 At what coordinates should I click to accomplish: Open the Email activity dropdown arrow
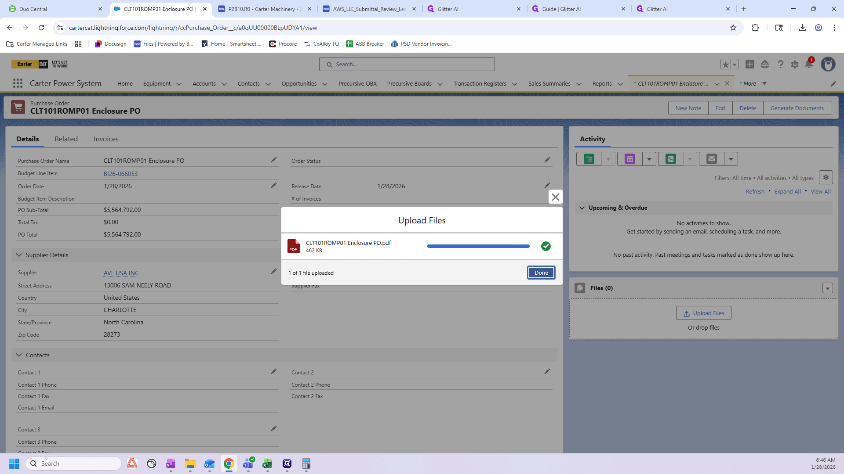click(x=731, y=159)
